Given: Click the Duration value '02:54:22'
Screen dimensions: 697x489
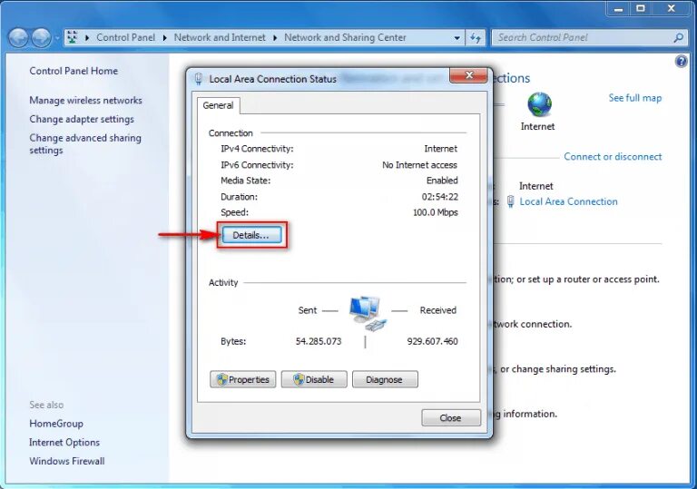Looking at the screenshot, I should pyautogui.click(x=439, y=197).
